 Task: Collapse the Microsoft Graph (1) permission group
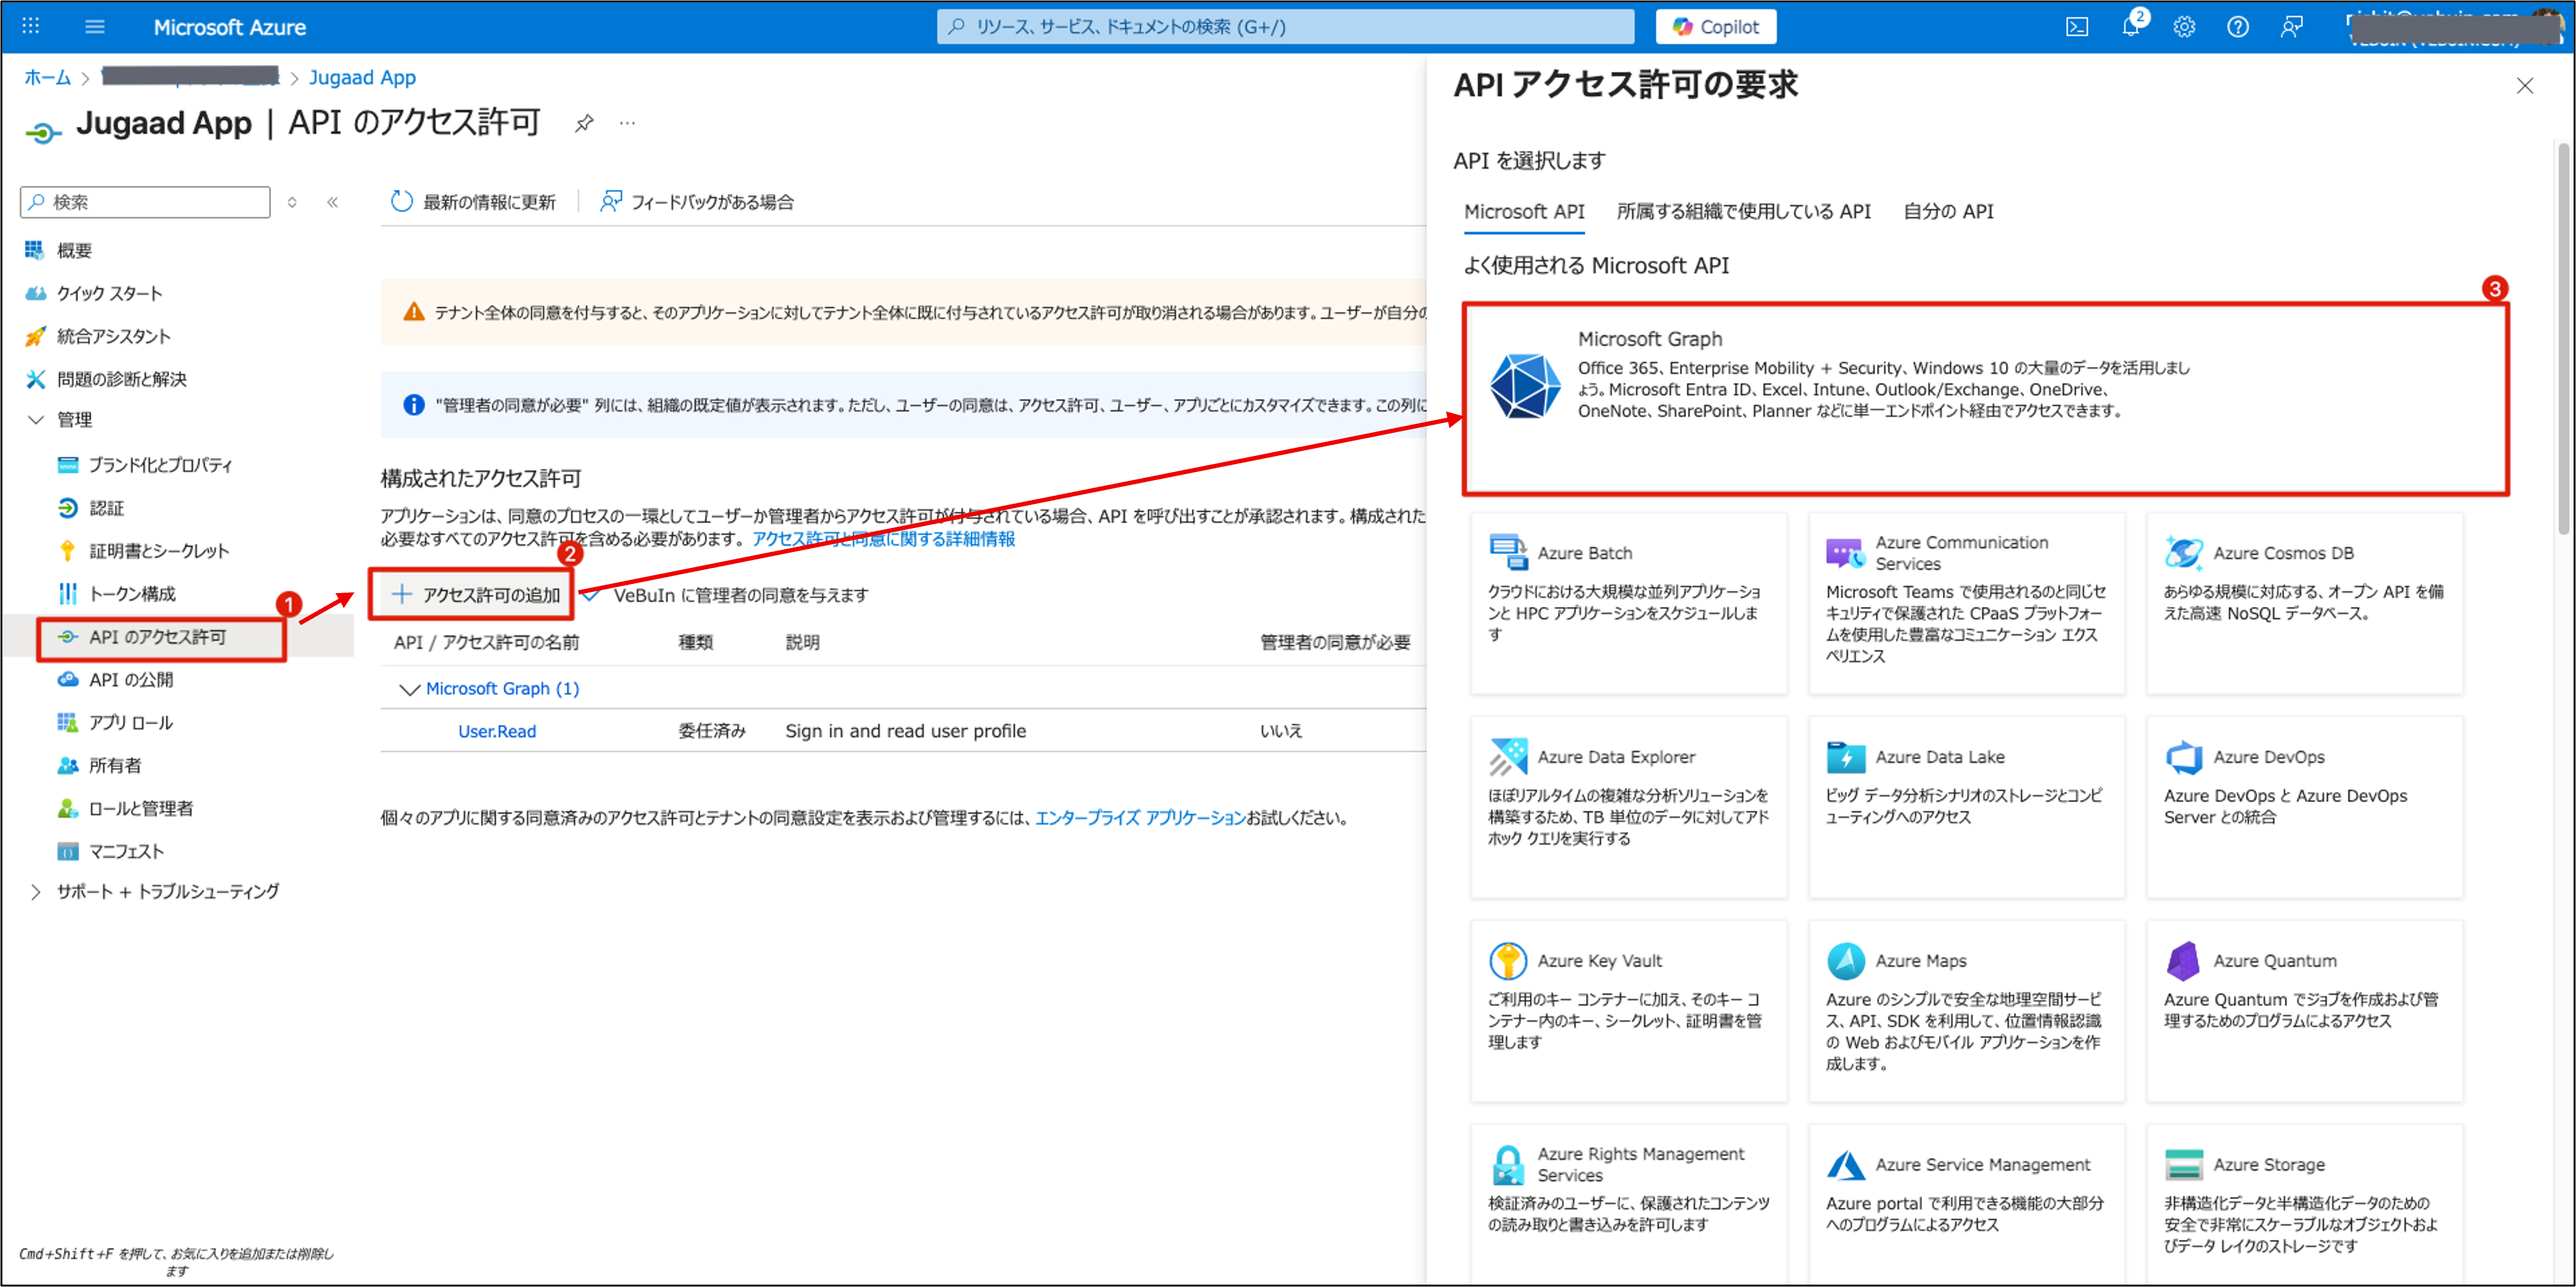point(409,689)
